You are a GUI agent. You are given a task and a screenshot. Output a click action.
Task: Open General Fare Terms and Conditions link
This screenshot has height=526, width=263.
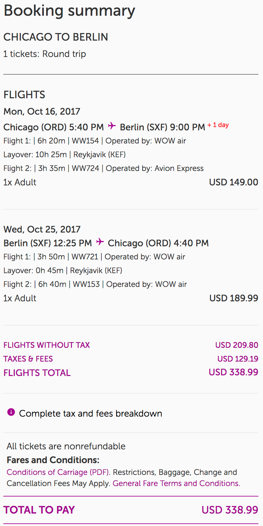click(176, 483)
